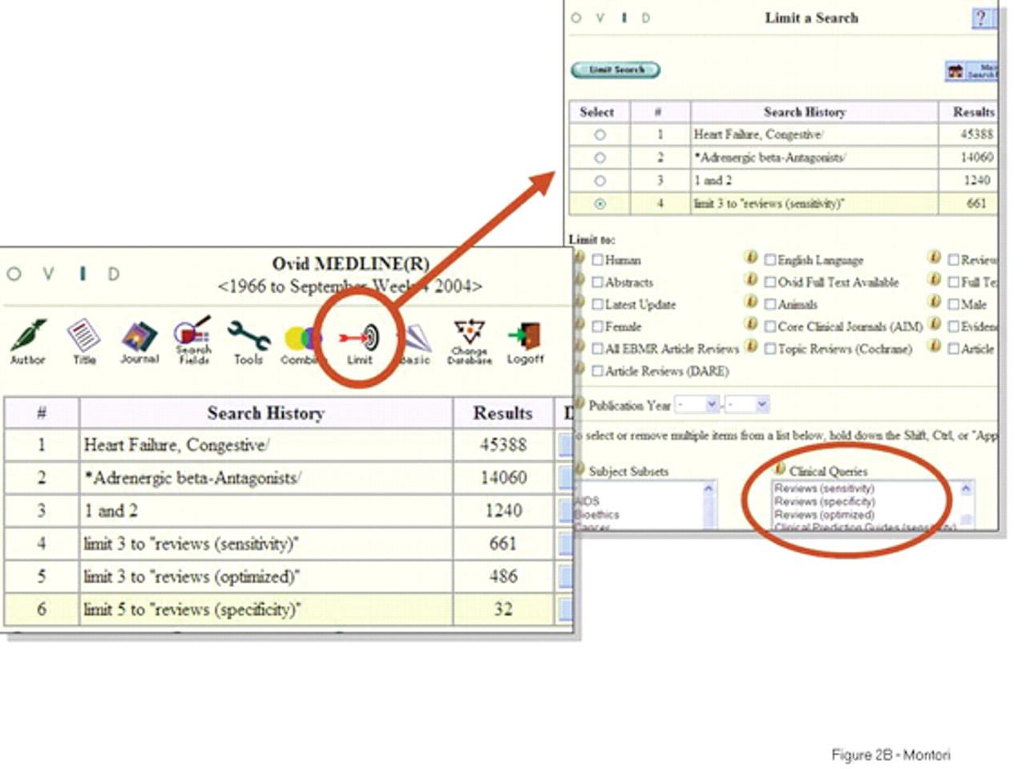Show info icon beside Clinical Queries

779,469
